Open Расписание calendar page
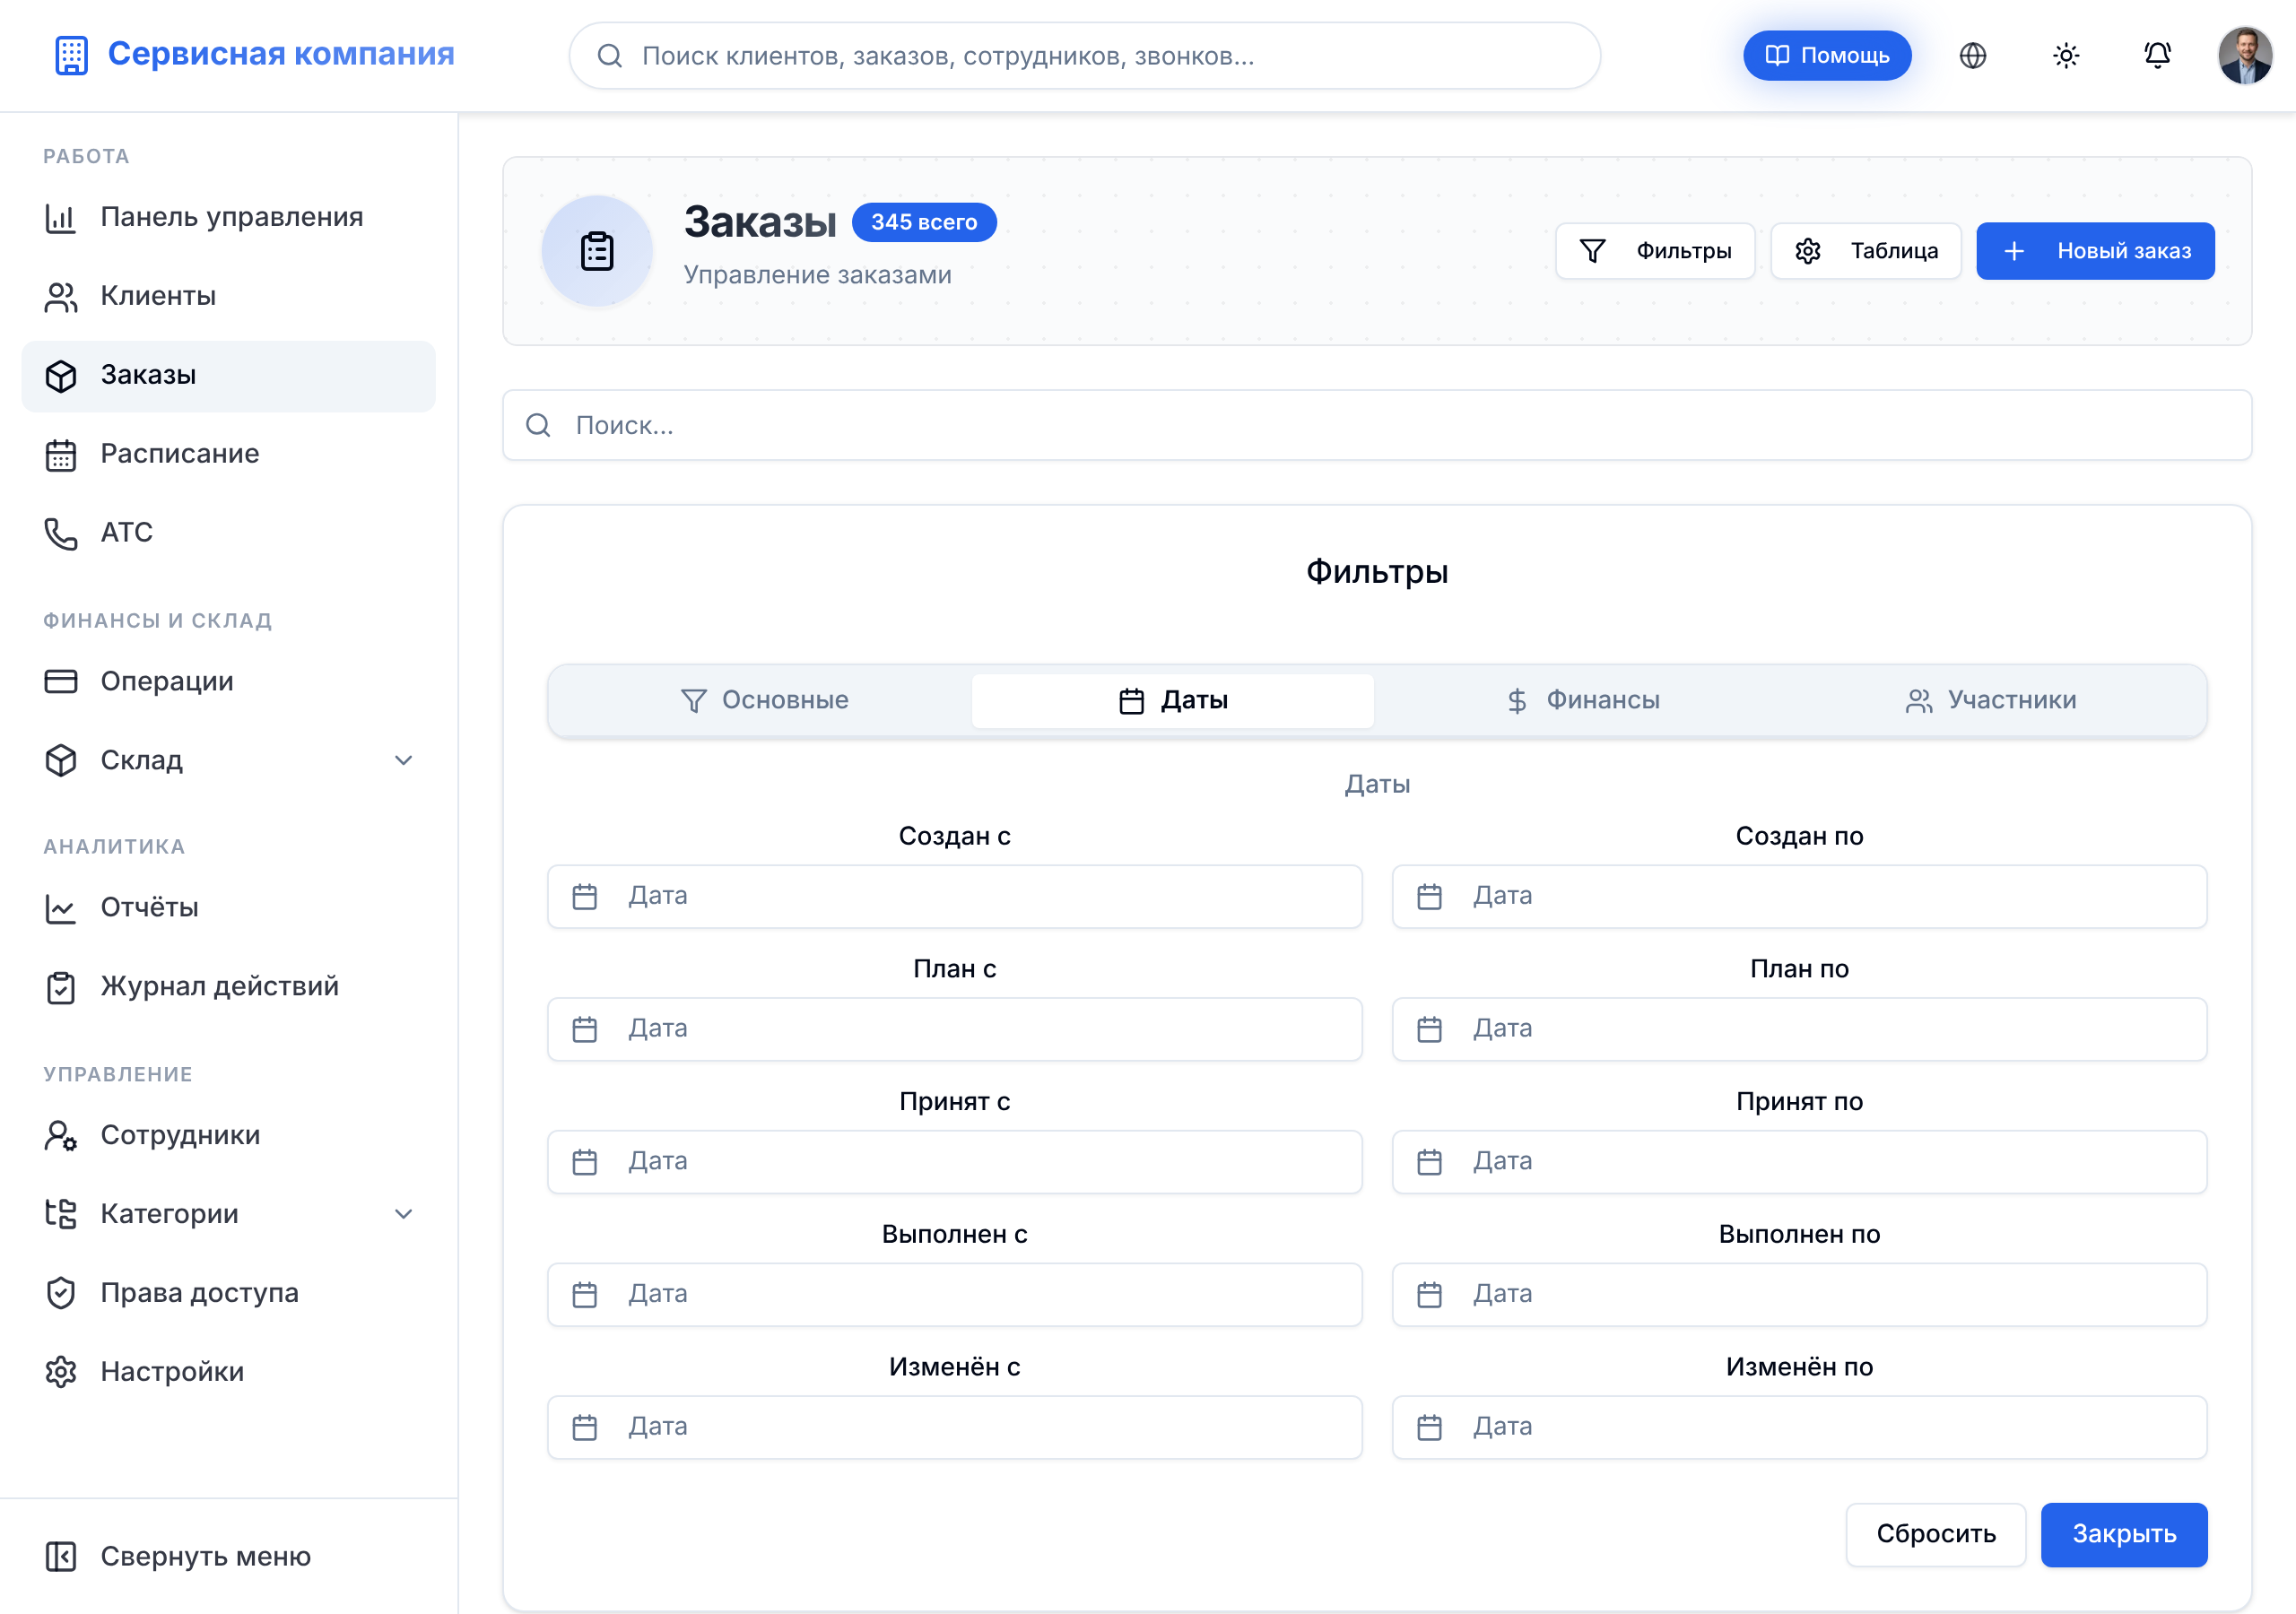 229,454
